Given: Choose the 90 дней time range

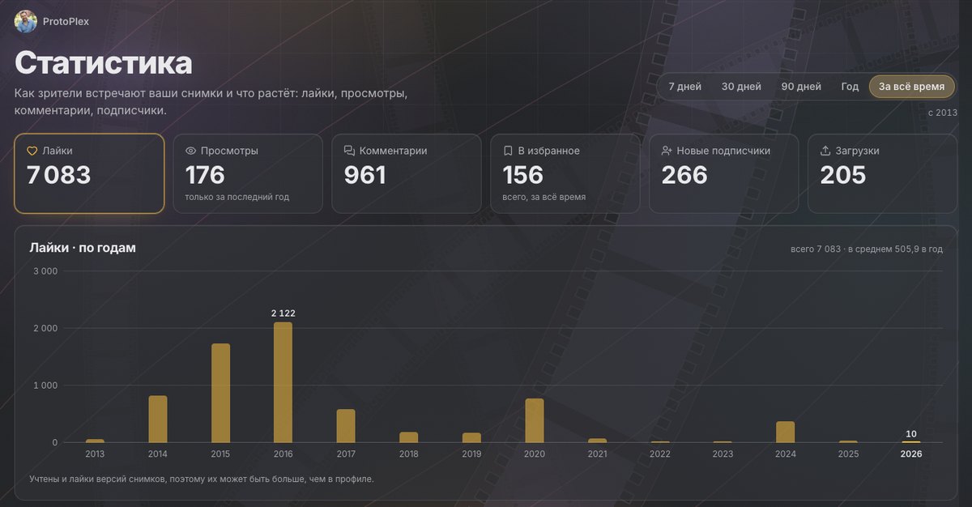Looking at the screenshot, I should pos(801,87).
